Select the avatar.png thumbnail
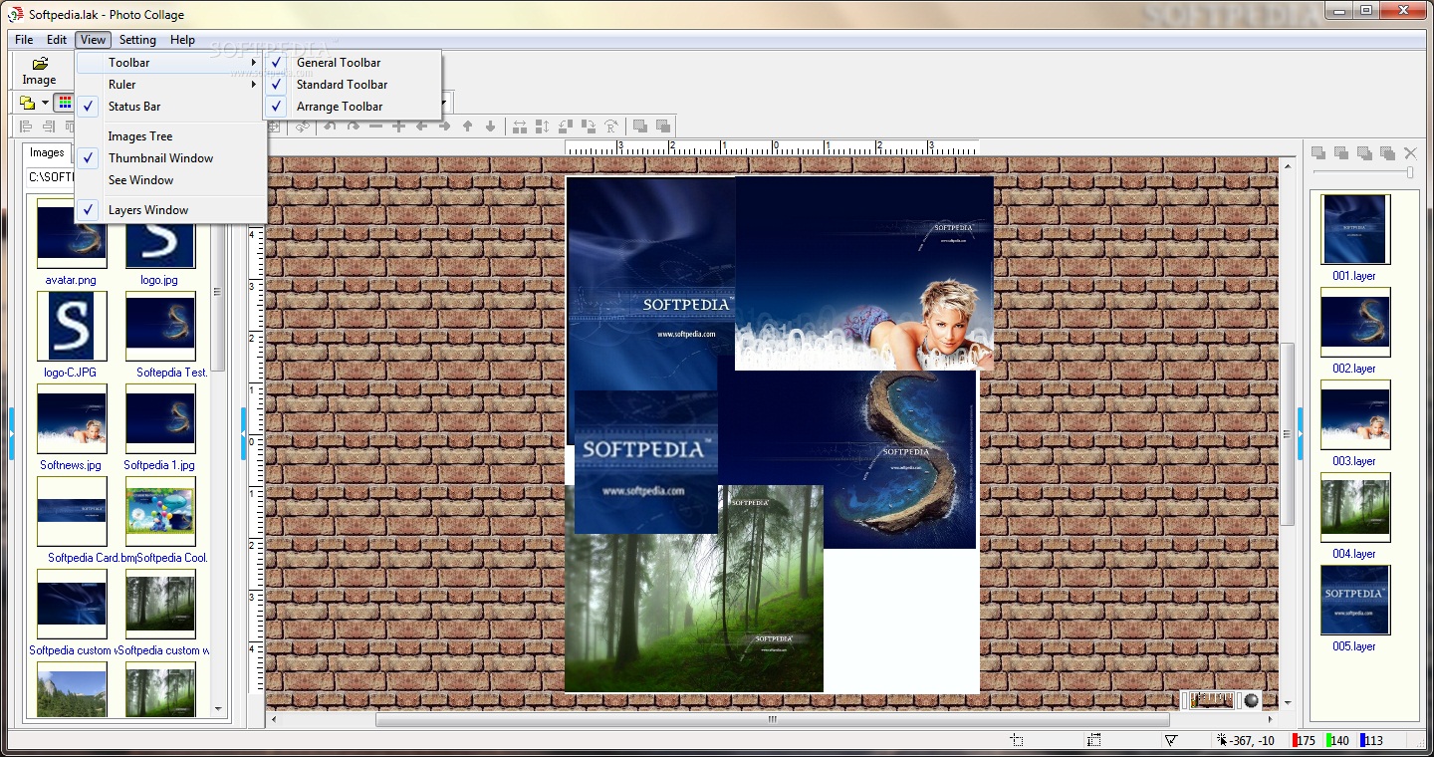The height and width of the screenshot is (757, 1434). (72, 234)
